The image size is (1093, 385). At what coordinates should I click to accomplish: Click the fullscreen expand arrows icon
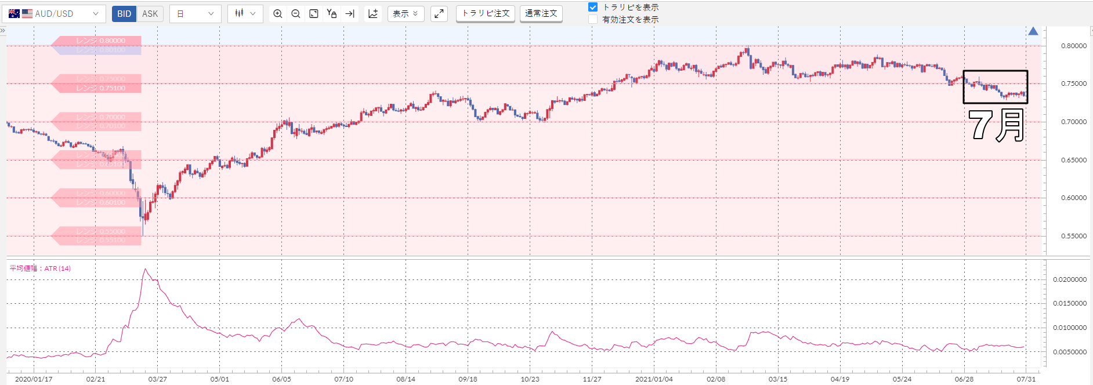[439, 14]
